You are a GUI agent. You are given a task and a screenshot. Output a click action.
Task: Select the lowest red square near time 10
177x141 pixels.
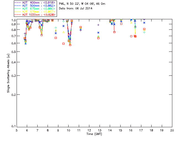click(x=70, y=45)
